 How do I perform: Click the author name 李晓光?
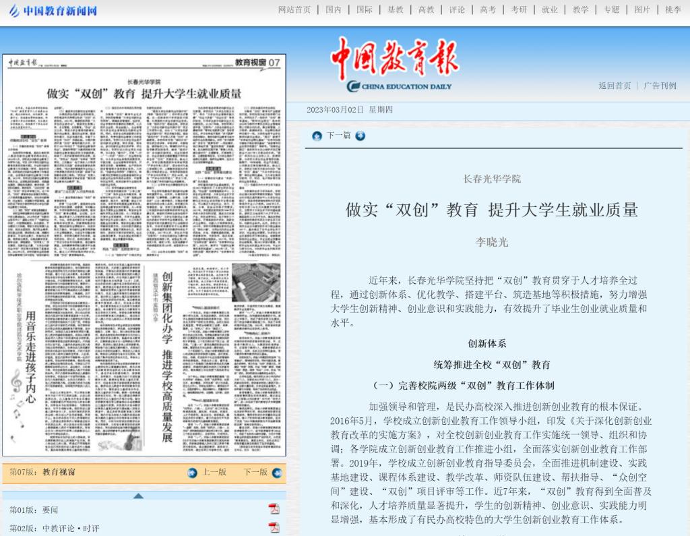[x=492, y=242]
